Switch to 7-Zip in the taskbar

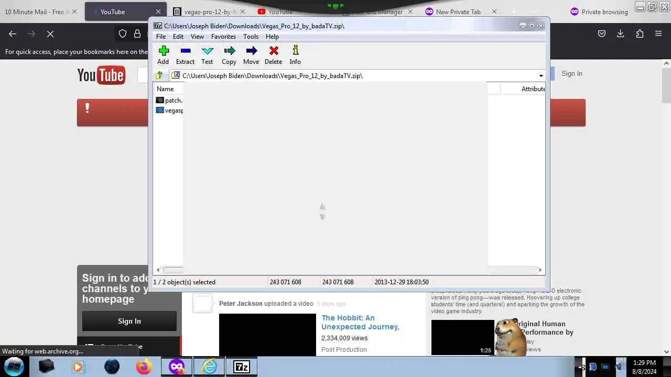pos(242,367)
